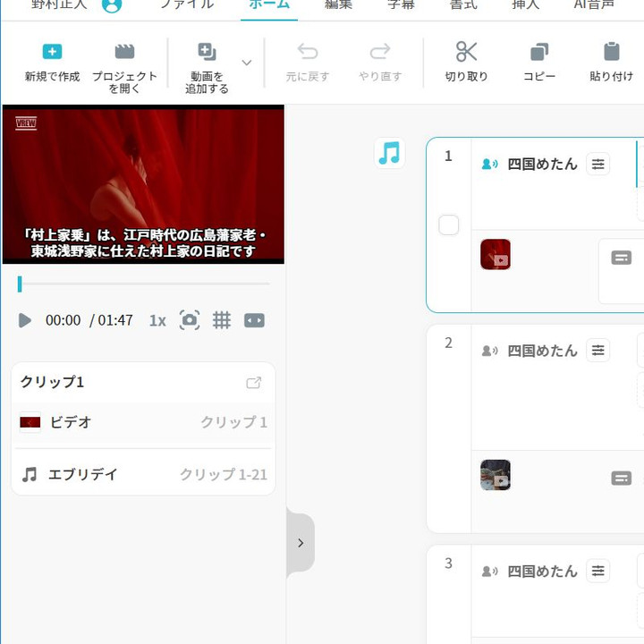The height and width of the screenshot is (644, 644).
Task: Click the コピー copy icon
Action: (539, 52)
